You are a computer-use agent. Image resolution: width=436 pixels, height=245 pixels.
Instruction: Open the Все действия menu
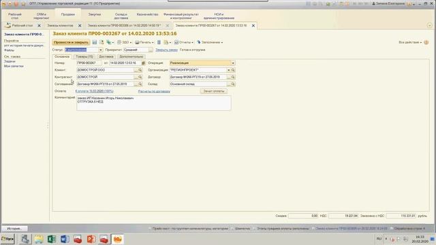tap(410, 42)
